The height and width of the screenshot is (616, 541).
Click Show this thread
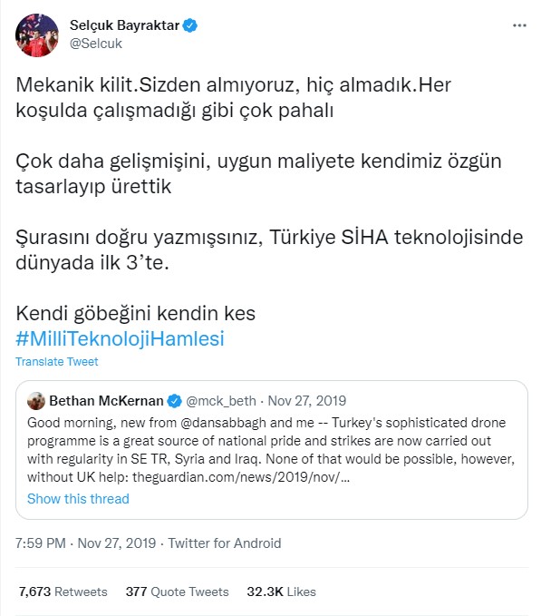78,499
